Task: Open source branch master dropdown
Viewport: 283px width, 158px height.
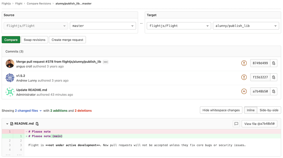Action: (103, 26)
